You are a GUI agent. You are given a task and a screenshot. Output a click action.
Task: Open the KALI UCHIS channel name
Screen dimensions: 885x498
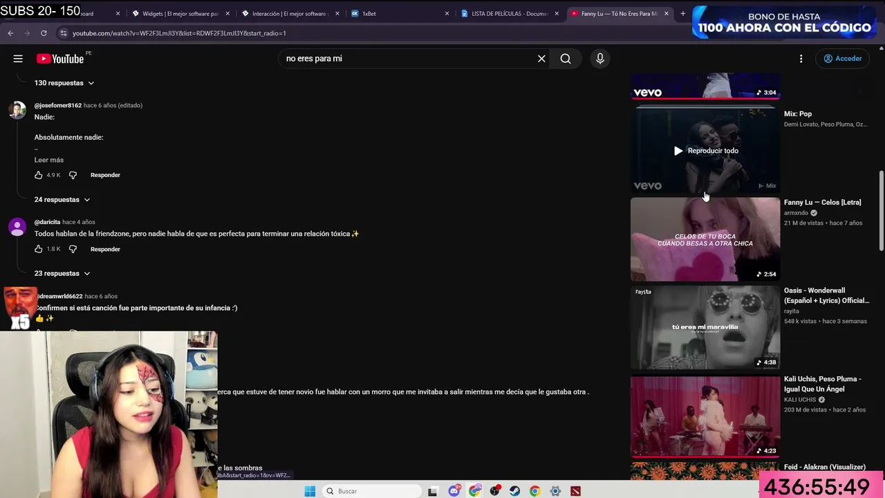click(800, 400)
